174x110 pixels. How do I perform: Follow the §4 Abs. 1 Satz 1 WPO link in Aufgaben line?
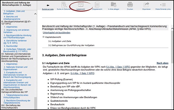tap(83, 73)
